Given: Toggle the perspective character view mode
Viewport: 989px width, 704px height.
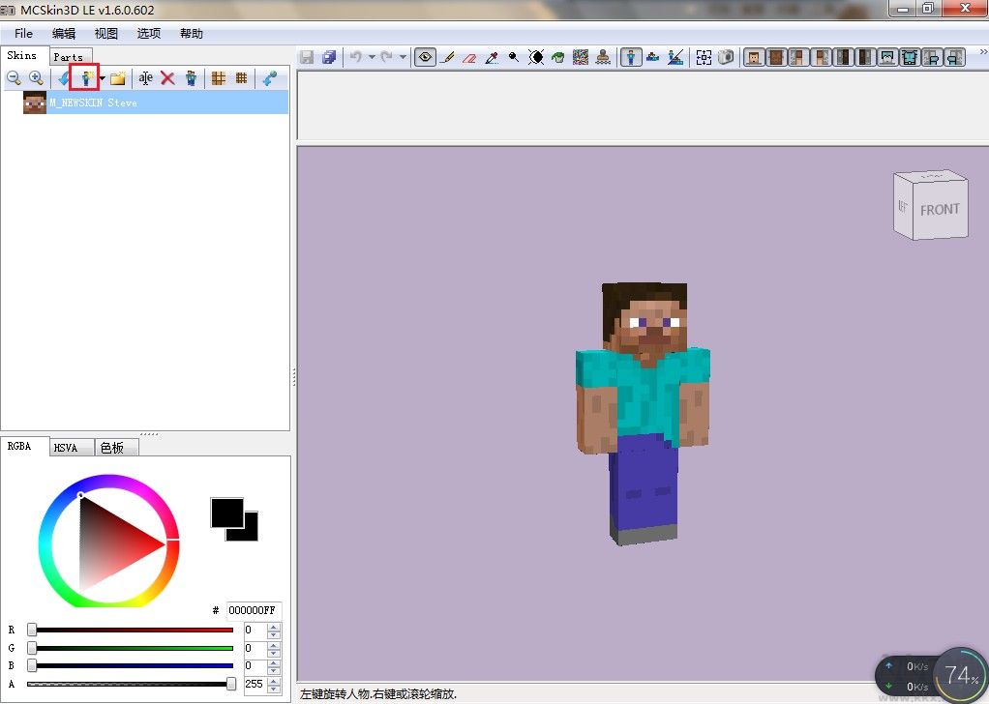Looking at the screenshot, I should point(631,58).
